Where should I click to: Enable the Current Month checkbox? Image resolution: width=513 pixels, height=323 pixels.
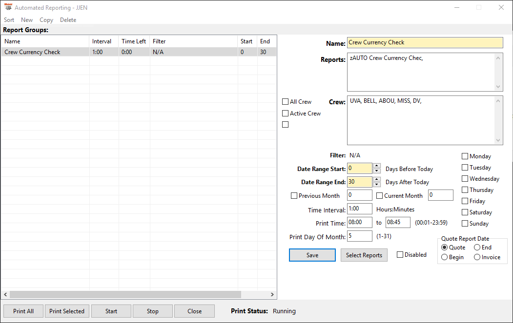point(380,196)
